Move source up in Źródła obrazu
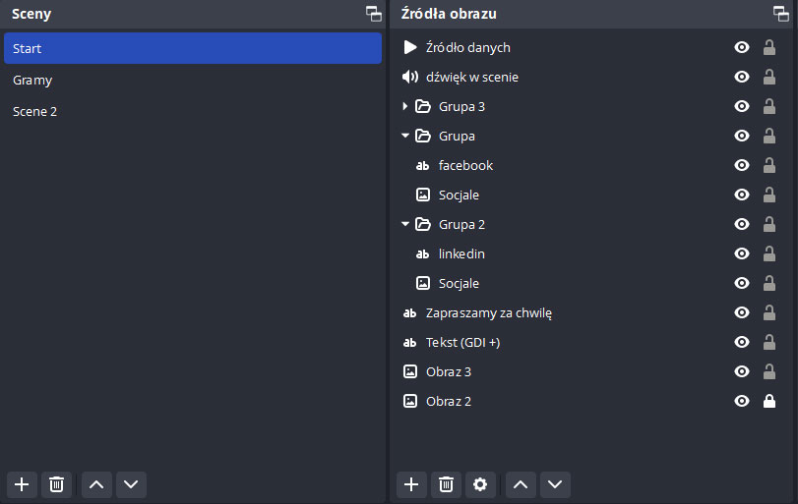Viewport: 798px width, 504px height. tap(521, 484)
